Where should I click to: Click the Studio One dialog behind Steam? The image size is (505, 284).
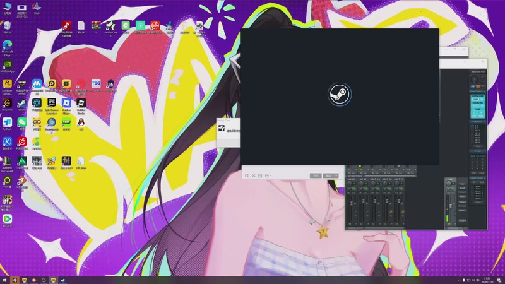(228, 133)
